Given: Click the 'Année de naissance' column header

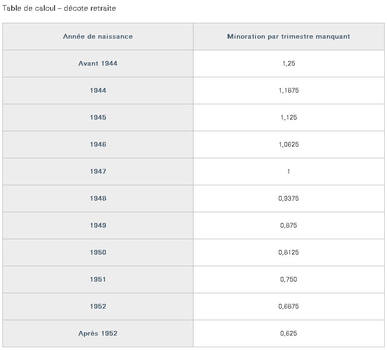Looking at the screenshot, I should [x=98, y=36].
